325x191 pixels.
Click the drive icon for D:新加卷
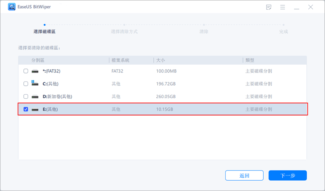35,96
